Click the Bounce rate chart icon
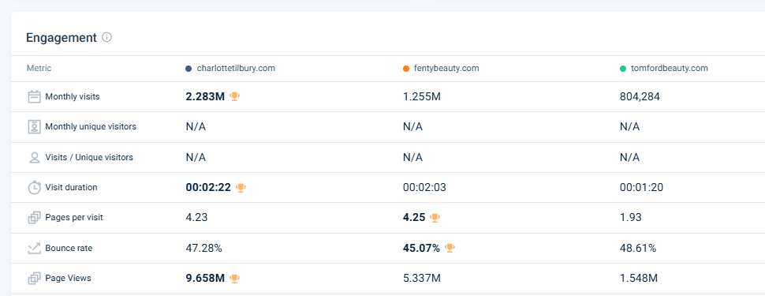 34,248
